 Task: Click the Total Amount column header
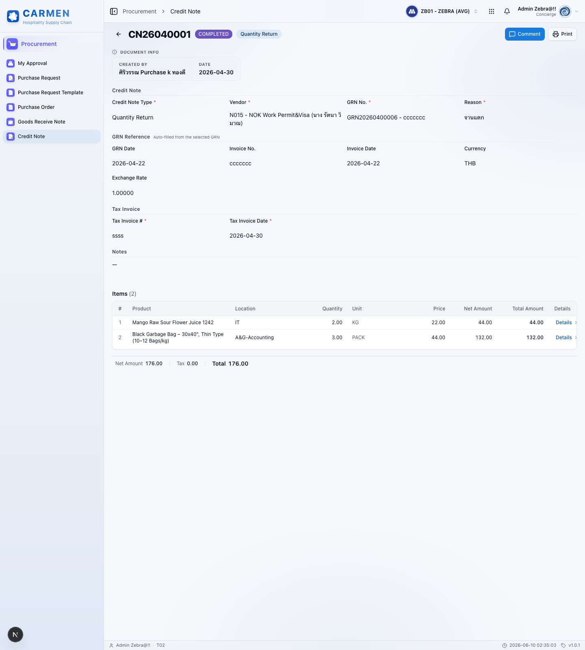528,309
